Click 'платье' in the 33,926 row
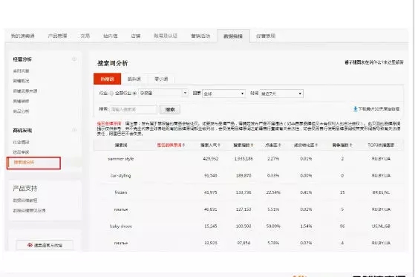The height and width of the screenshot is (277, 415). tap(121, 243)
